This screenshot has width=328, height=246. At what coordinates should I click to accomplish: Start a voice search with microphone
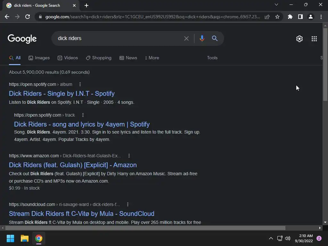202,38
